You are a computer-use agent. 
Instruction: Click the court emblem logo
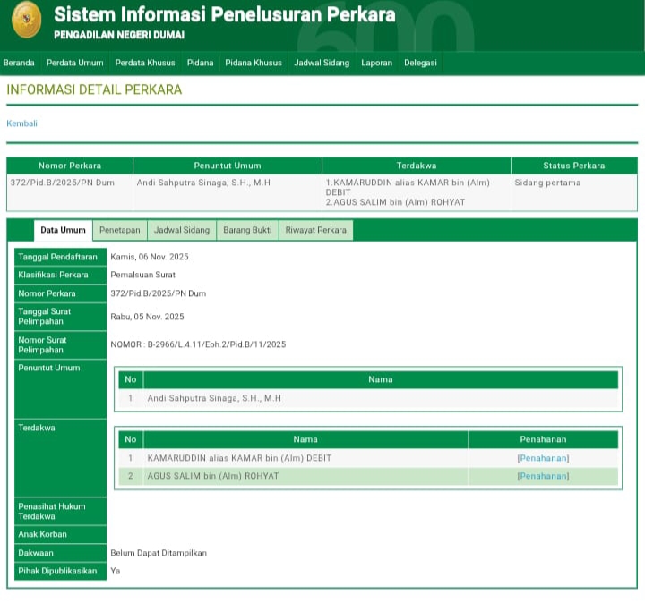[x=26, y=21]
